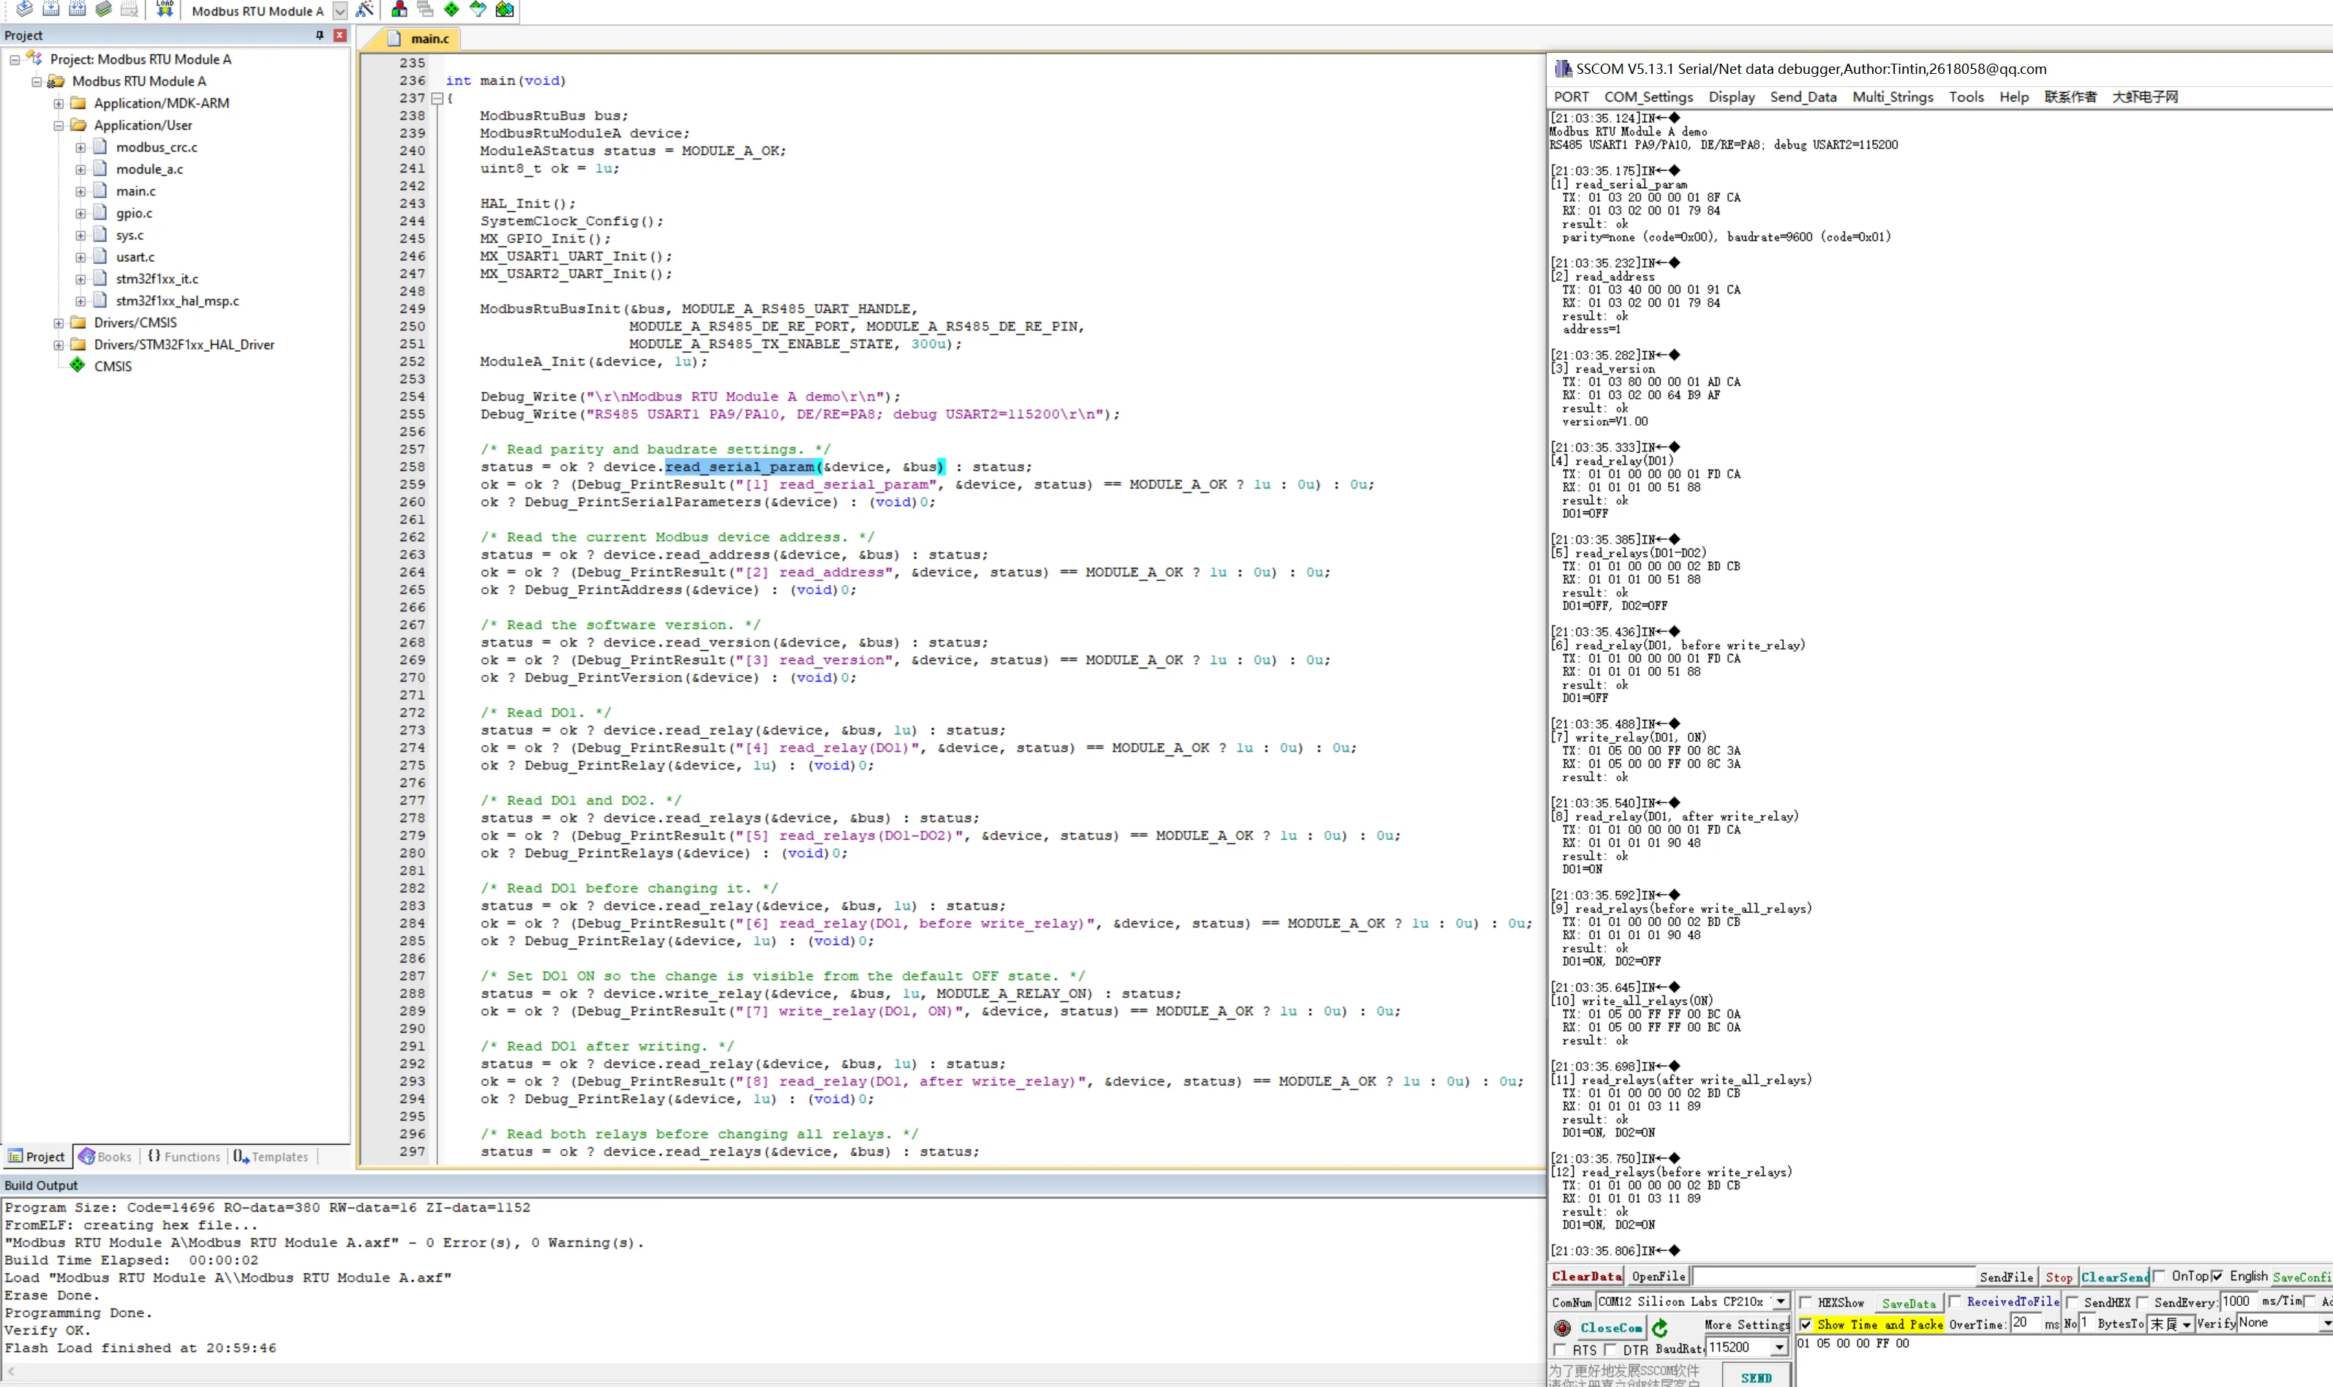Toggle the OnTop checkbox

(2159, 1277)
